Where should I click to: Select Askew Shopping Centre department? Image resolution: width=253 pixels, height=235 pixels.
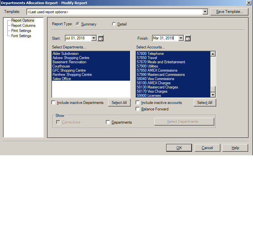[x=91, y=58]
